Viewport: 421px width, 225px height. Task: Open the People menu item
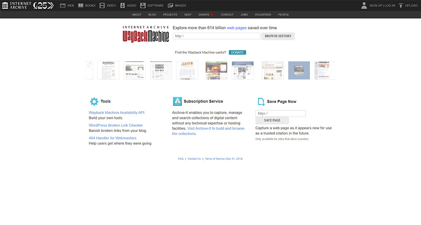pos(284,14)
